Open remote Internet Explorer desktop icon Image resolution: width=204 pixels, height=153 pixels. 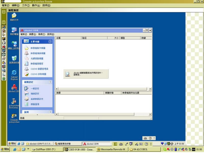pyautogui.click(x=14, y=75)
